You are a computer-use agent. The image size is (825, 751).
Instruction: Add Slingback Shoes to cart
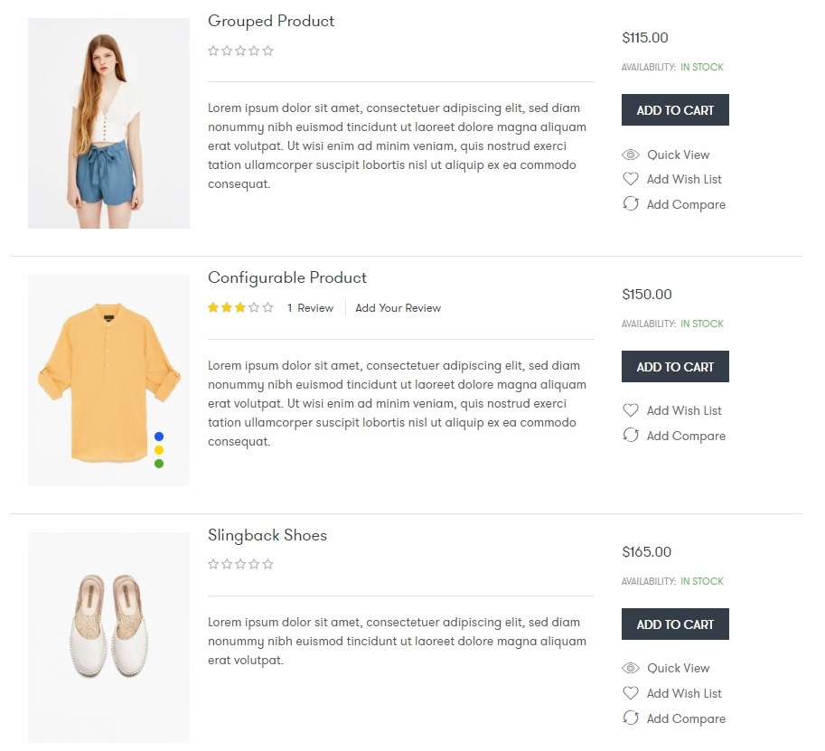(x=675, y=624)
